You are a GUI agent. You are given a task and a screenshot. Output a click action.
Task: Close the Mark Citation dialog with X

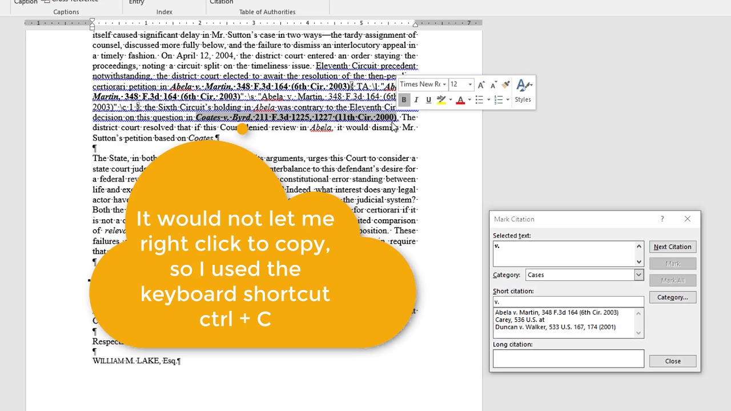[688, 219]
